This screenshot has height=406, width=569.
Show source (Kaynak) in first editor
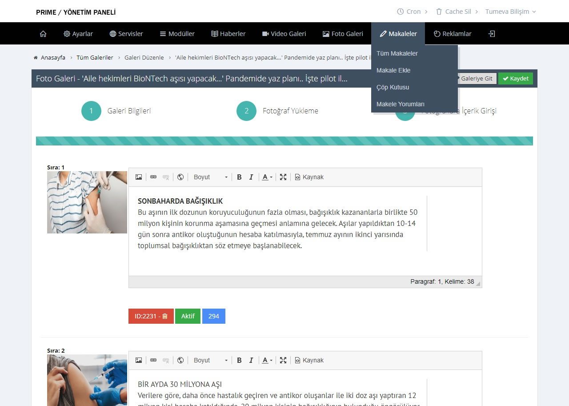[x=309, y=177]
